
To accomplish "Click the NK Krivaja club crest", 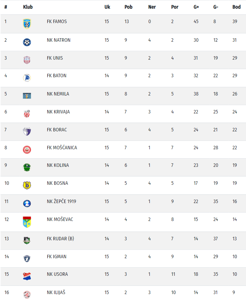I will 27,114.
